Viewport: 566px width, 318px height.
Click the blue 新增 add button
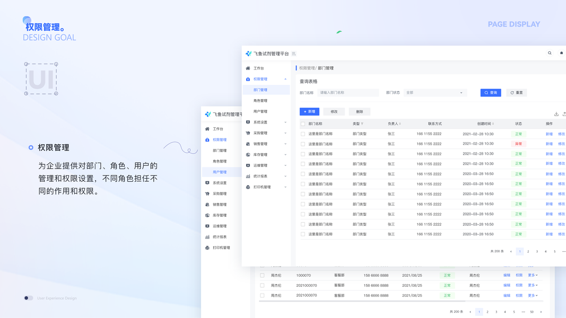[309, 111]
